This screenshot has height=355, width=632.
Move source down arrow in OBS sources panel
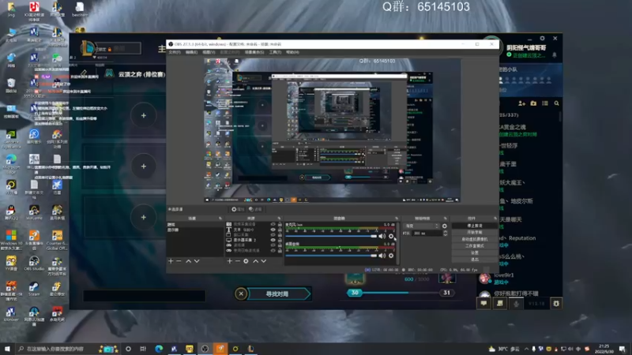(264, 261)
